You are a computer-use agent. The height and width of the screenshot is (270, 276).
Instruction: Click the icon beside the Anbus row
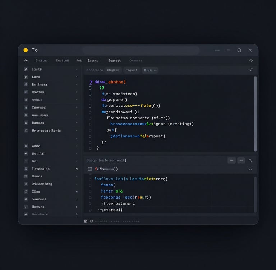click(x=26, y=100)
